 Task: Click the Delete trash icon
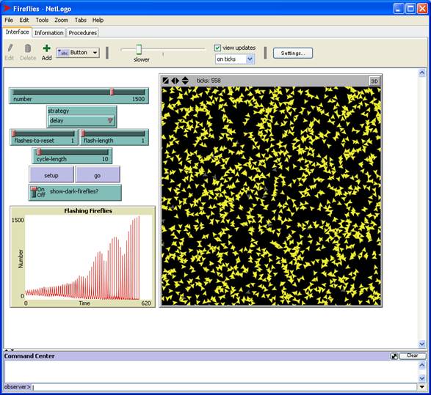[27, 48]
